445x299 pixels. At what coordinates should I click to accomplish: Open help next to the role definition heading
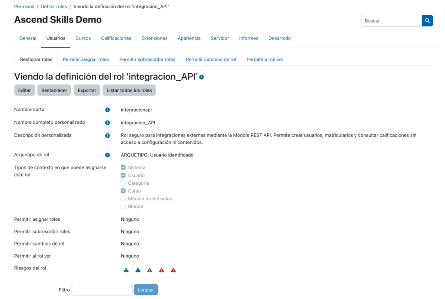pyautogui.click(x=201, y=76)
